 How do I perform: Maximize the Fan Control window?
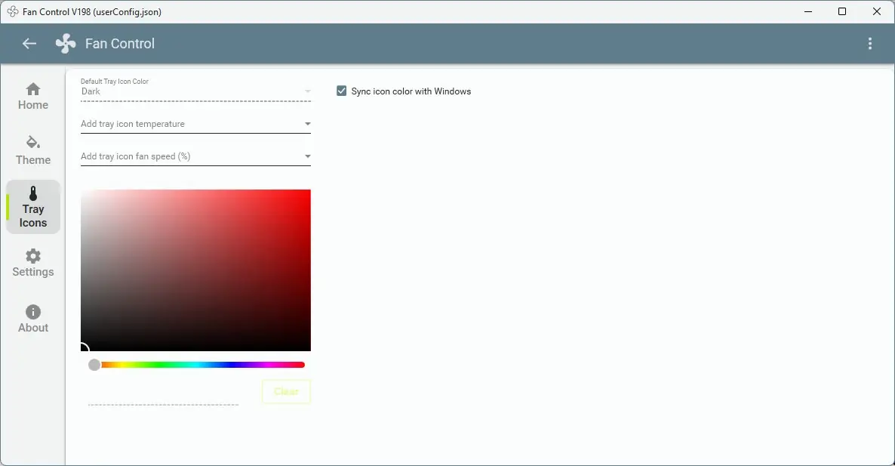pyautogui.click(x=842, y=11)
